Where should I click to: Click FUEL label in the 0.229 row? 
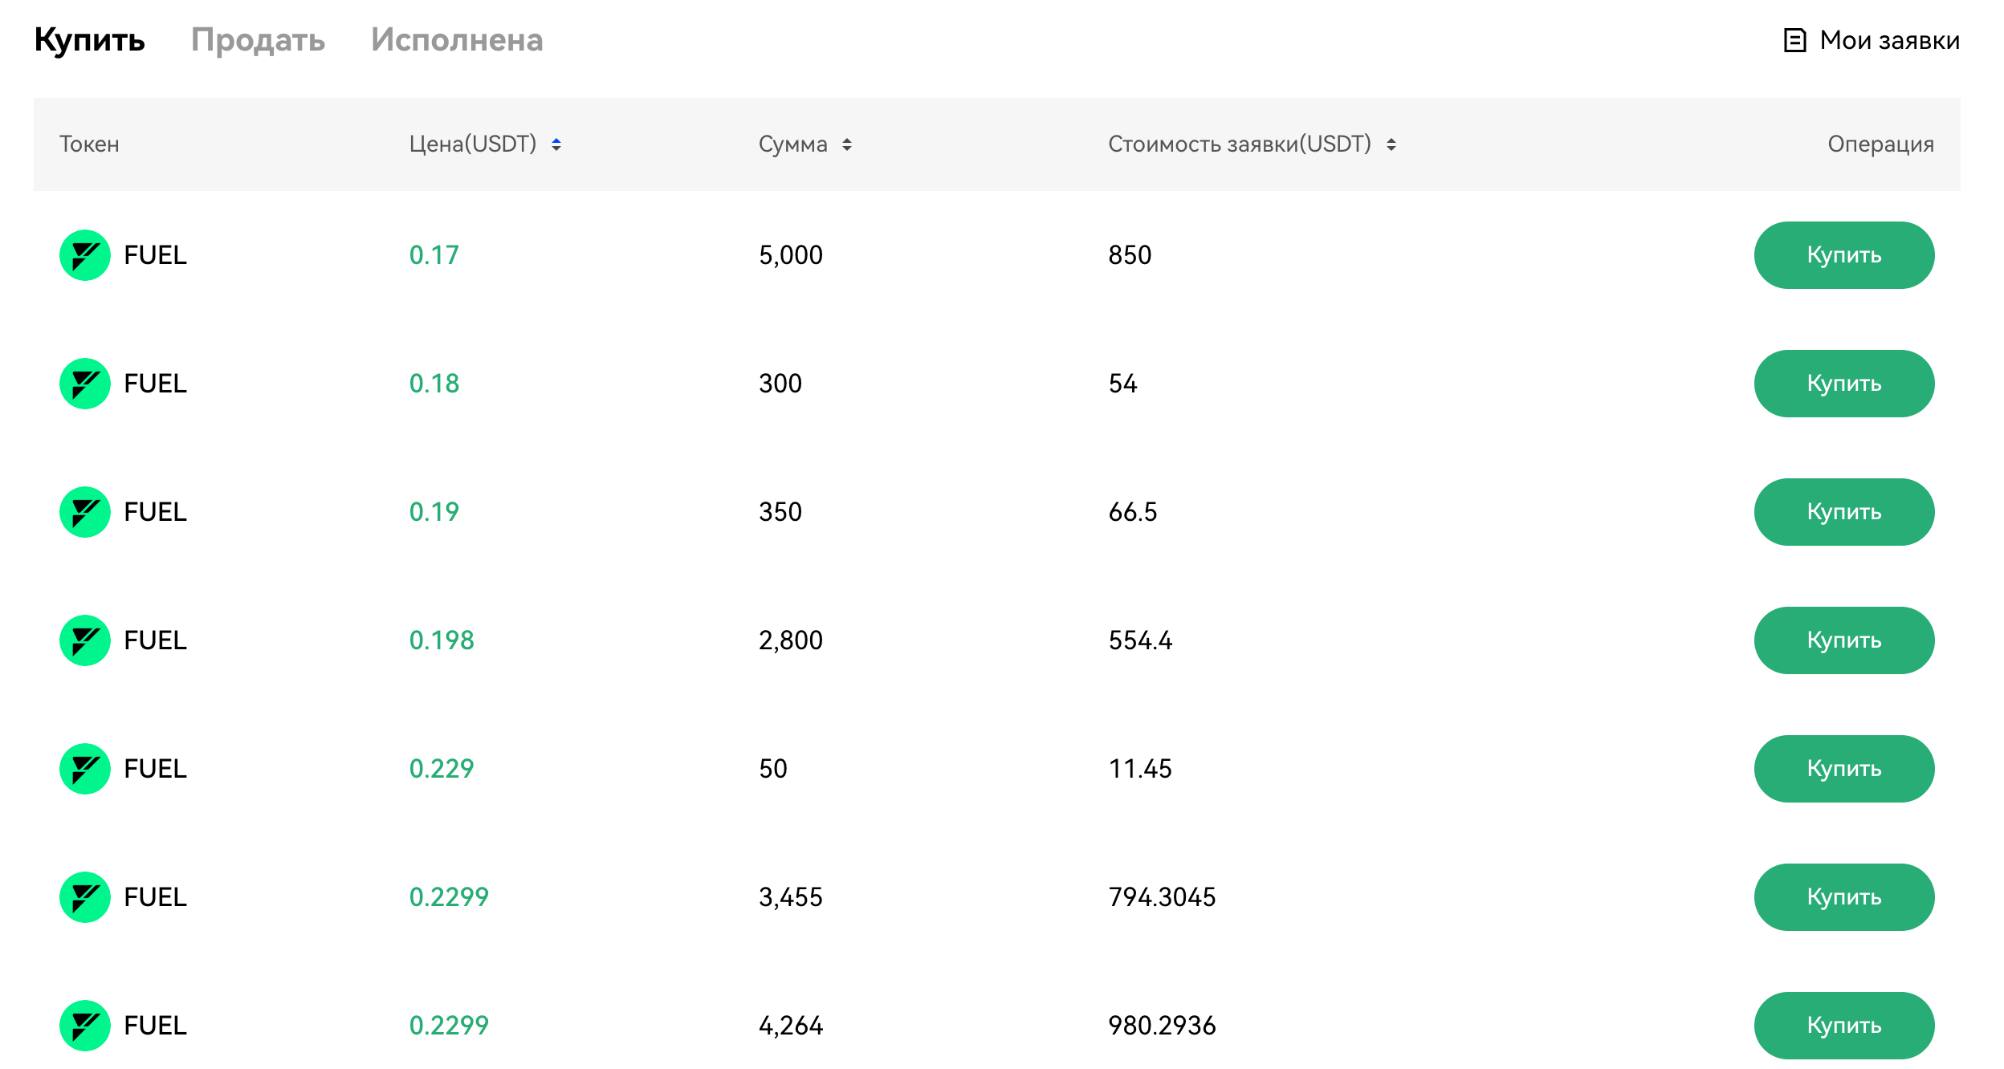[x=155, y=769]
